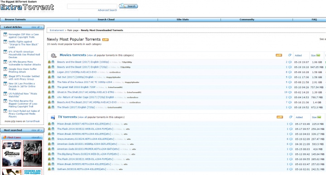Sort Movies torrents by Size icon
Viewport: 326px width, 175px height.
click(x=318, y=55)
